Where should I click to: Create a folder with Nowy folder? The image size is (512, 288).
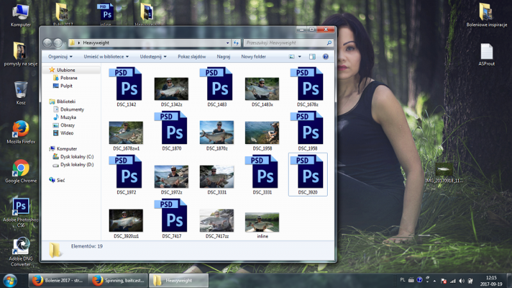(253, 56)
